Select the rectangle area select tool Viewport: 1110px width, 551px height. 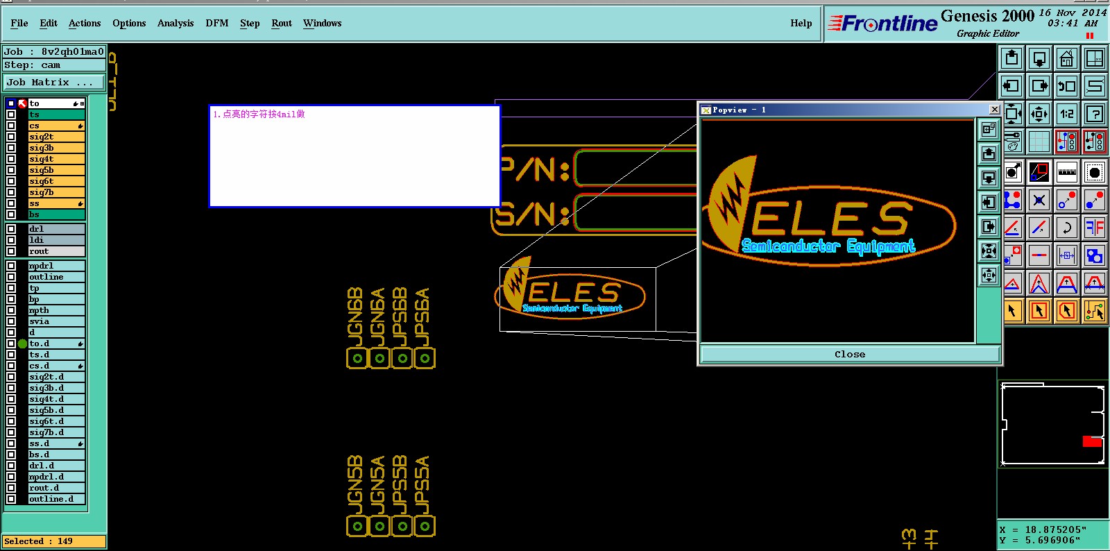tap(1039, 311)
